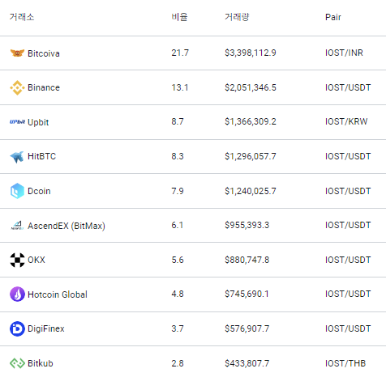
Task: Click the Pair column header
Action: 333,17
